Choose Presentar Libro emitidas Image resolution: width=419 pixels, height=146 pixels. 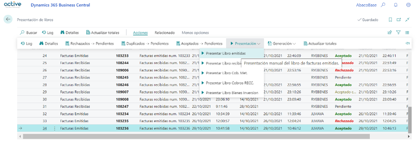(x=232, y=53)
